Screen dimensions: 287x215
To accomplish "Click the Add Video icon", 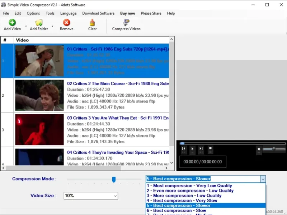I will (x=12, y=23).
